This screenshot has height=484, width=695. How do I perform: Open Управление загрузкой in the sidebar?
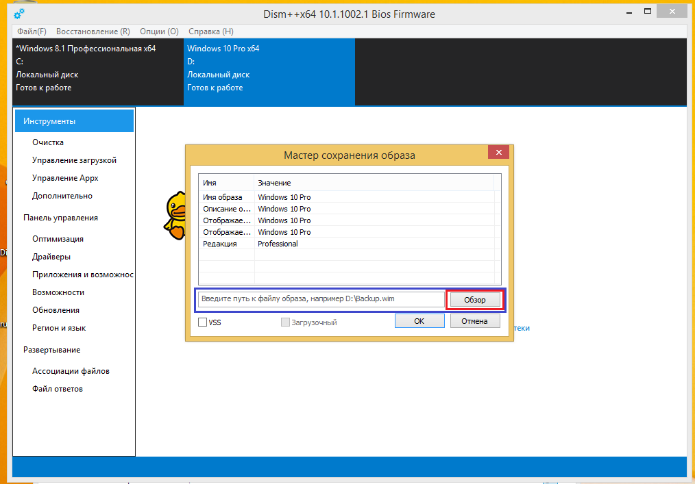[x=74, y=160]
